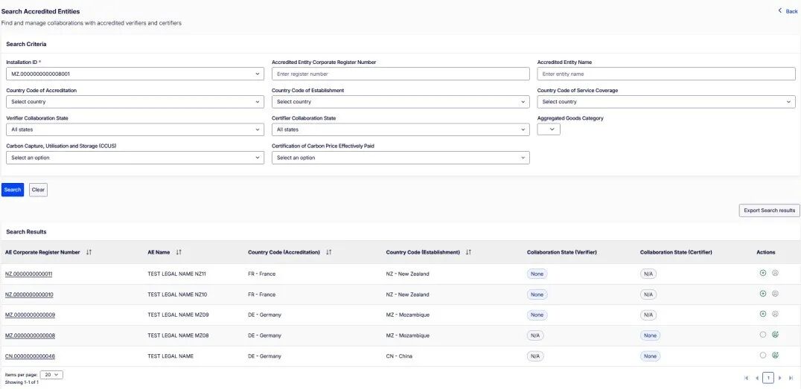
Task: Sort by AE Corporate Register Number
Action: tap(89, 252)
